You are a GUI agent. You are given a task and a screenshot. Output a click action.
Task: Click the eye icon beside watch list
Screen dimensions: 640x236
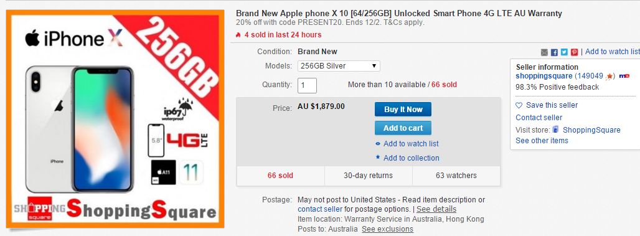377,144
